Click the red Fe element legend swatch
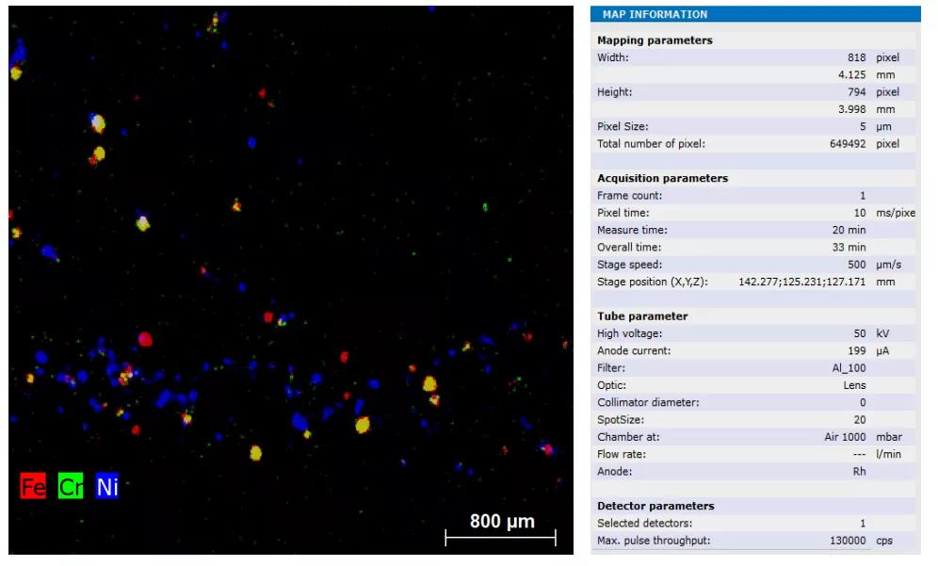 tap(33, 486)
